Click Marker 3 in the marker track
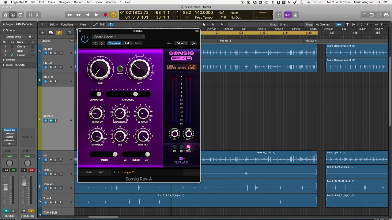Viewport: 392px width, 220px height. point(225,41)
